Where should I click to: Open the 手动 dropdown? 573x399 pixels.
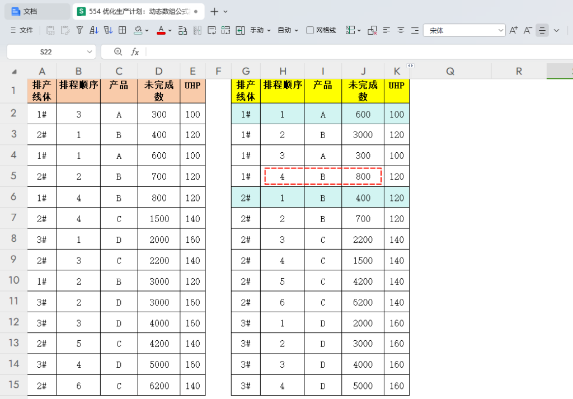pos(260,30)
